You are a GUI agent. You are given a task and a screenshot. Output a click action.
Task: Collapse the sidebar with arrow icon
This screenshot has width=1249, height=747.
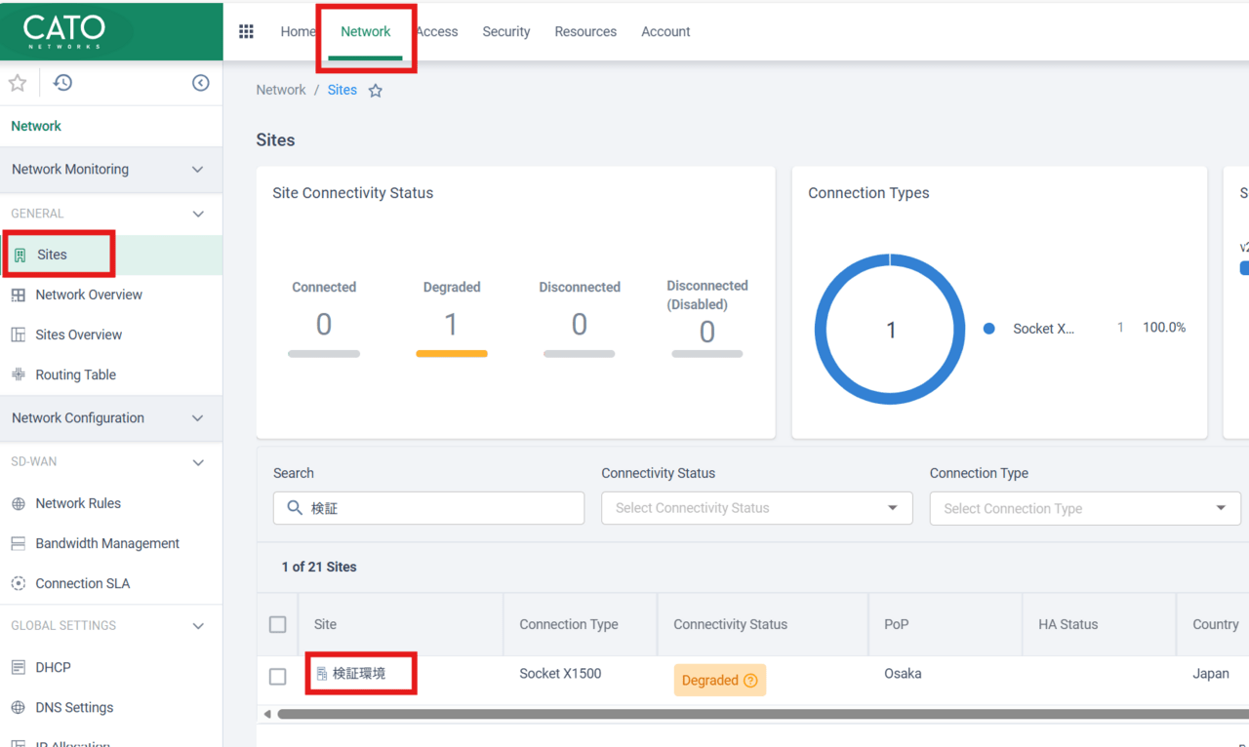click(x=200, y=83)
